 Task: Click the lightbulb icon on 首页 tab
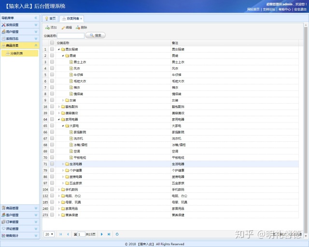[46, 18]
